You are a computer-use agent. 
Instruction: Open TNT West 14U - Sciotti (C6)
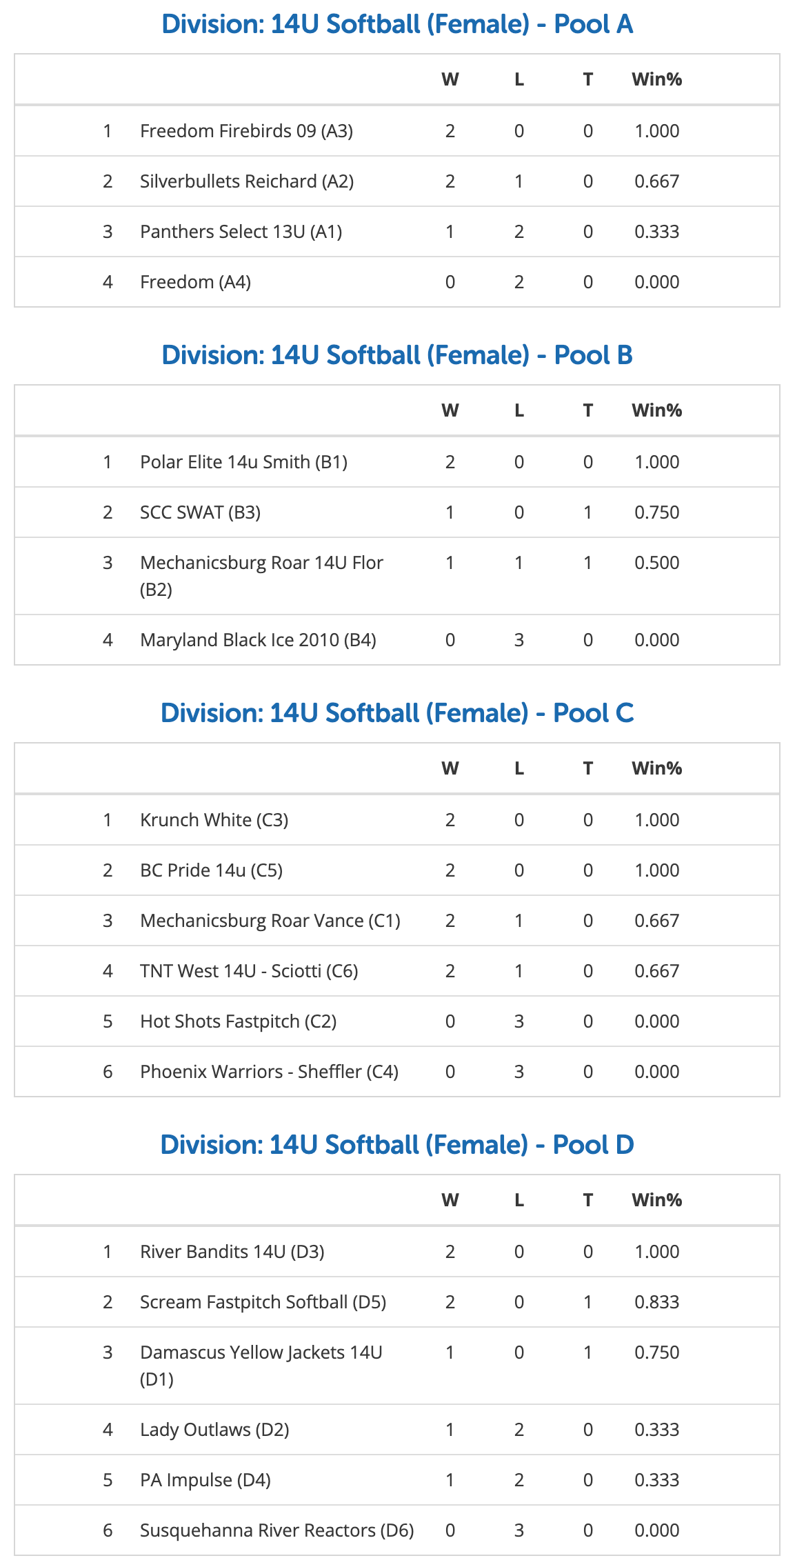pyautogui.click(x=249, y=971)
